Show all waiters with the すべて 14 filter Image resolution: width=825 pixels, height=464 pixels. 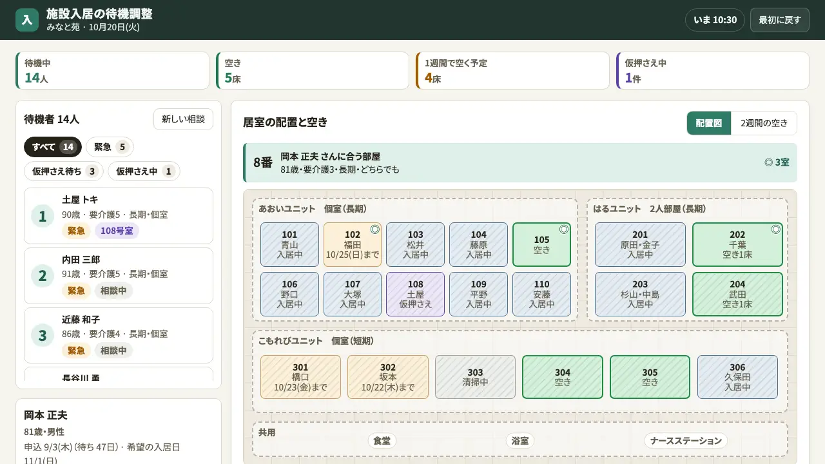(53, 147)
